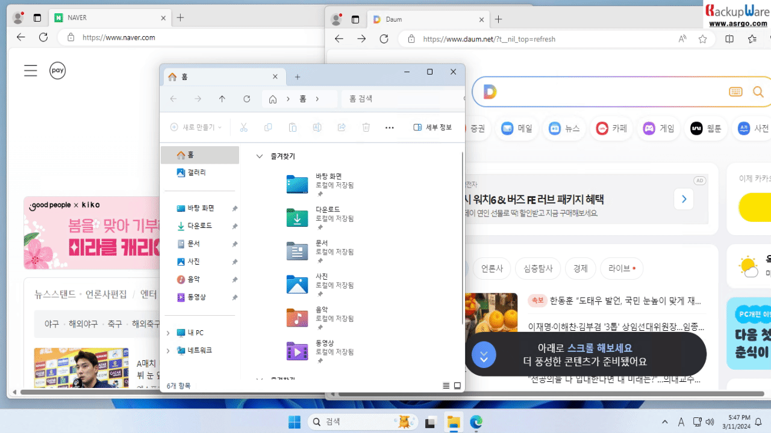The height and width of the screenshot is (433, 771).
Task: Click the Daum window favorites star icon
Action: (x=703, y=38)
